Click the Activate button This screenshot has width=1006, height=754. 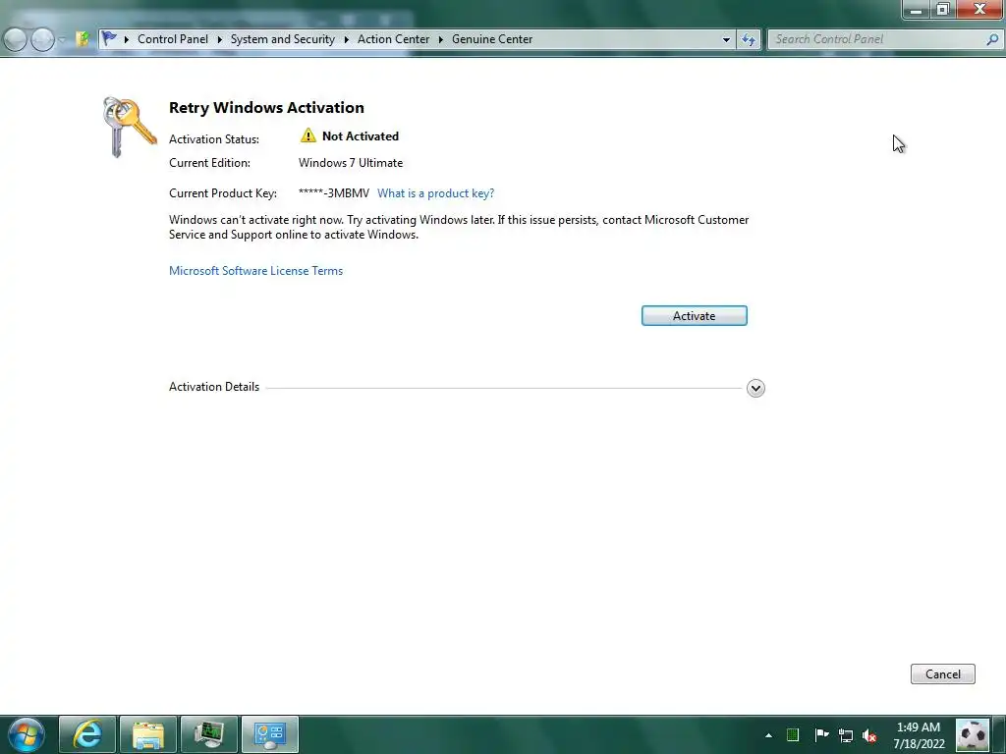point(695,315)
